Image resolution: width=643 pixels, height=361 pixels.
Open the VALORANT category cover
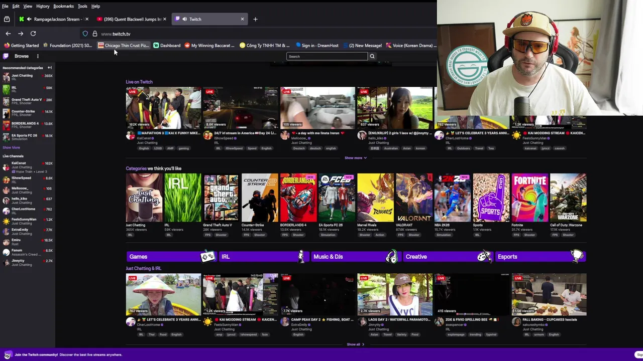click(x=414, y=198)
